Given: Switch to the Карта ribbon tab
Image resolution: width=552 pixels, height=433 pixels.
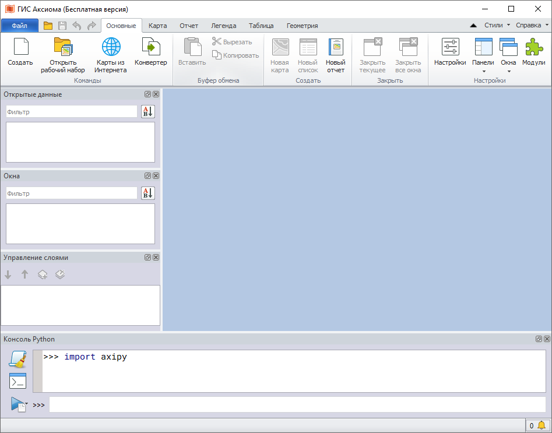Looking at the screenshot, I should tap(157, 26).
